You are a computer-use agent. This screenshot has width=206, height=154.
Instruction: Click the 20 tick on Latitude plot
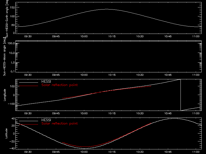tap(13, 126)
